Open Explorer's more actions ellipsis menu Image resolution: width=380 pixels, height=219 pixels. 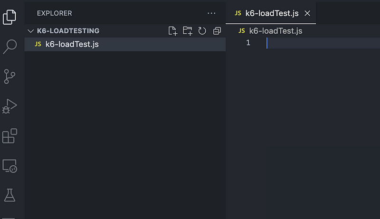coord(211,13)
